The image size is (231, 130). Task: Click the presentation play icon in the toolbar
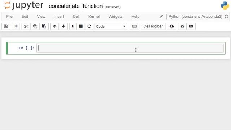[x=191, y=26]
